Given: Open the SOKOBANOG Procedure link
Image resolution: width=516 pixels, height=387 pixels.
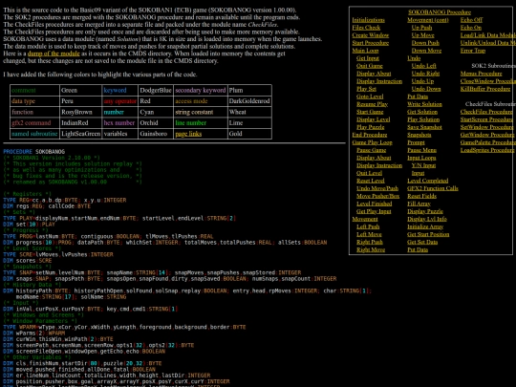Looking at the screenshot, I should [x=440, y=12].
